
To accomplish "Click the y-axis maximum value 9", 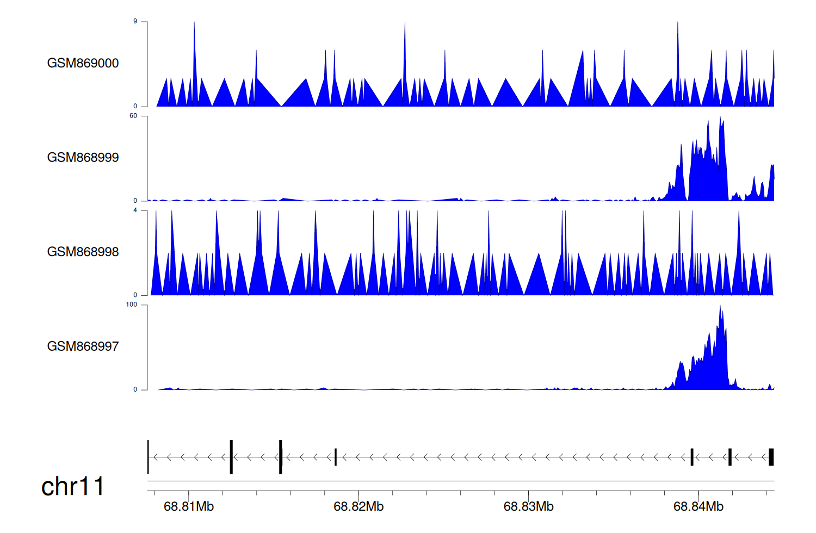I will (x=135, y=22).
